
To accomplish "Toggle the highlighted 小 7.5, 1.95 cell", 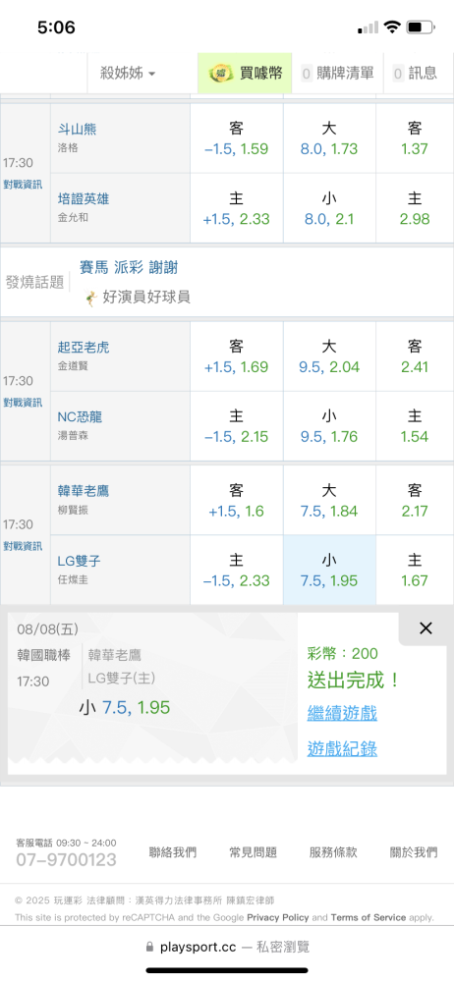I will point(329,570).
